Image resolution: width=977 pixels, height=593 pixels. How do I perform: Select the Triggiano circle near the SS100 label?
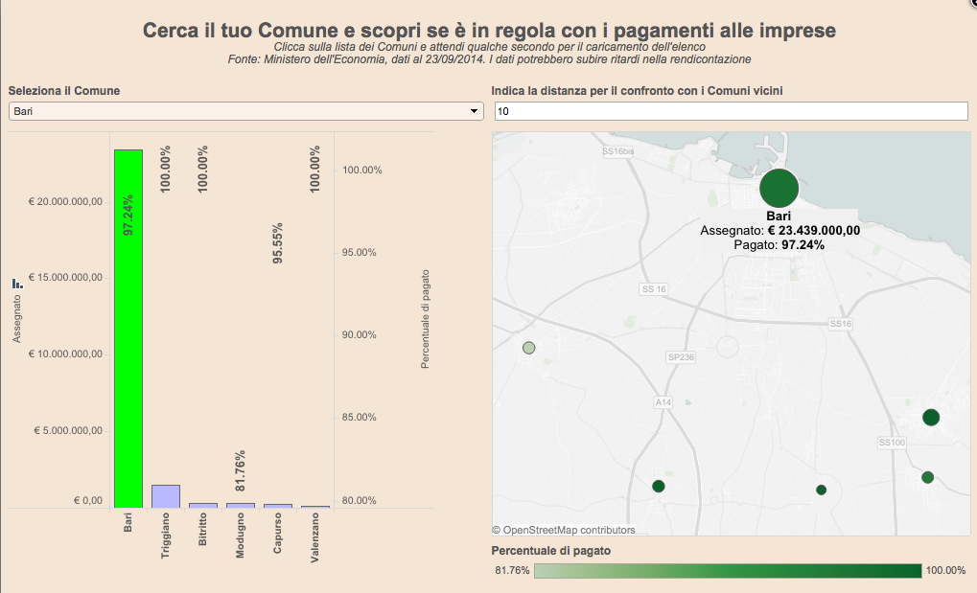click(x=930, y=417)
